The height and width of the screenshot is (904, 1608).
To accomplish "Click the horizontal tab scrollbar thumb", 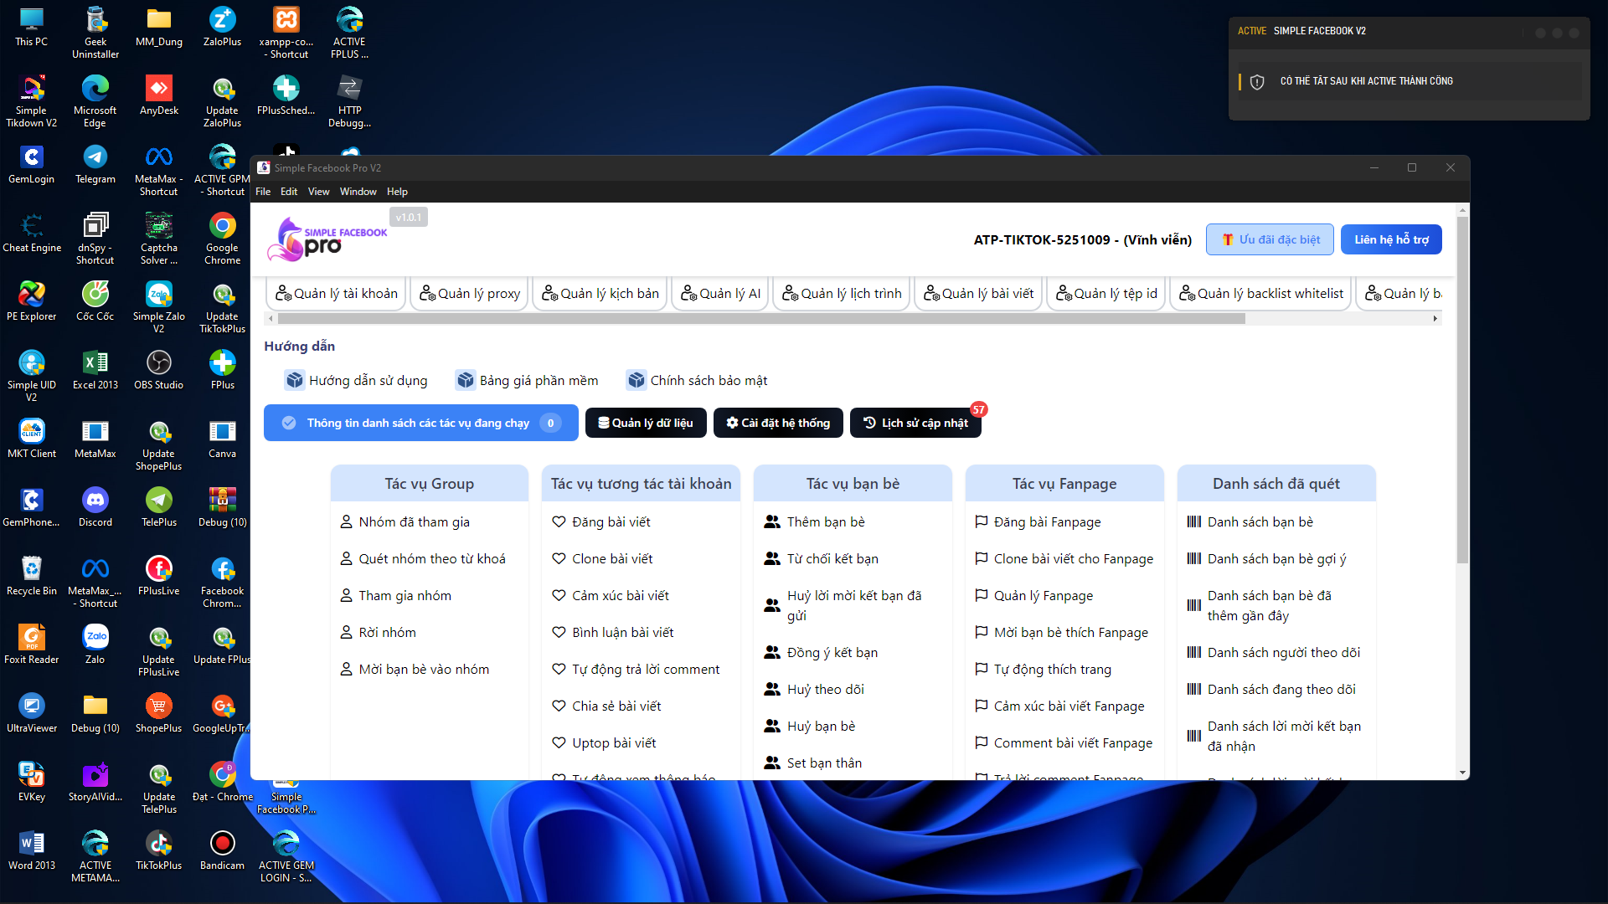I will click(761, 318).
